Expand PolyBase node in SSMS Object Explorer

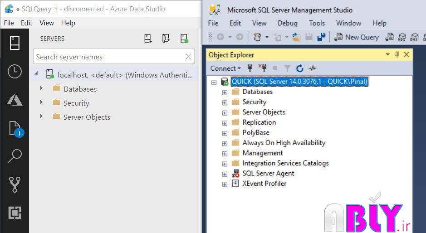coord(225,133)
